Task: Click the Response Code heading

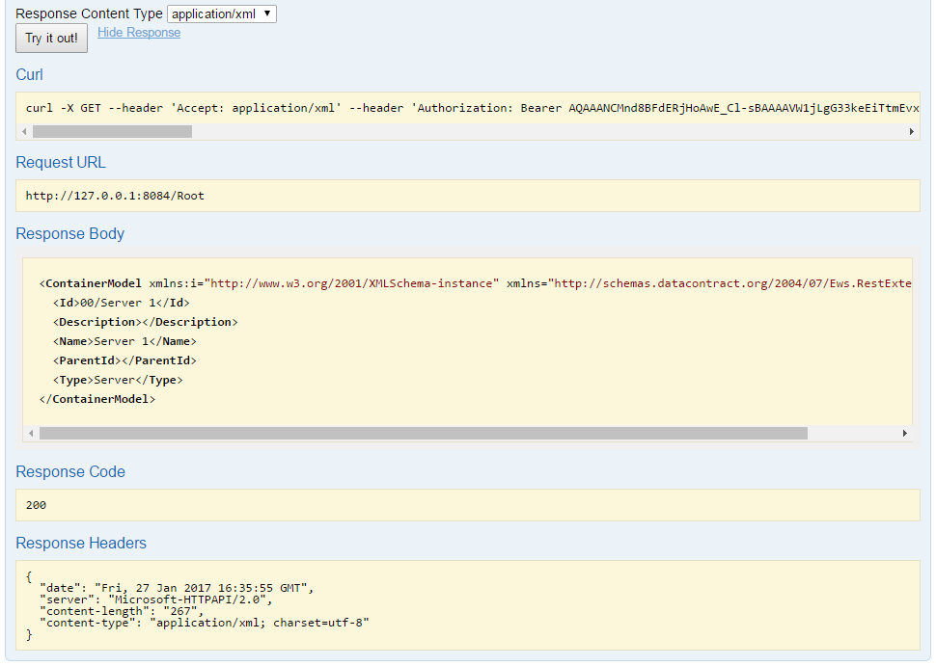Action: [70, 471]
